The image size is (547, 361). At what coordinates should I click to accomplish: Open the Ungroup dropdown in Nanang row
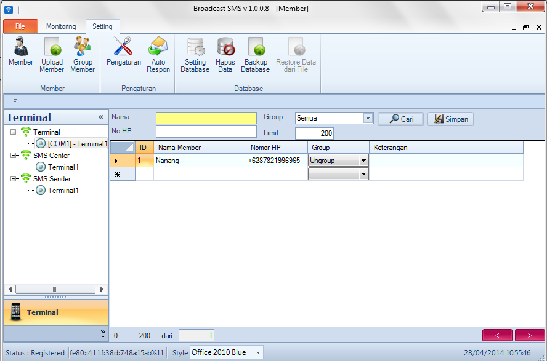pyautogui.click(x=363, y=161)
